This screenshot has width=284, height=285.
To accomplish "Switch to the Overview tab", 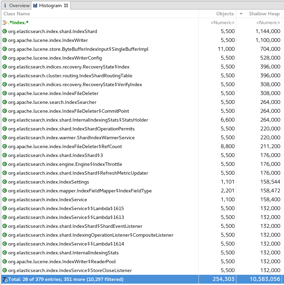I will 16,6.
